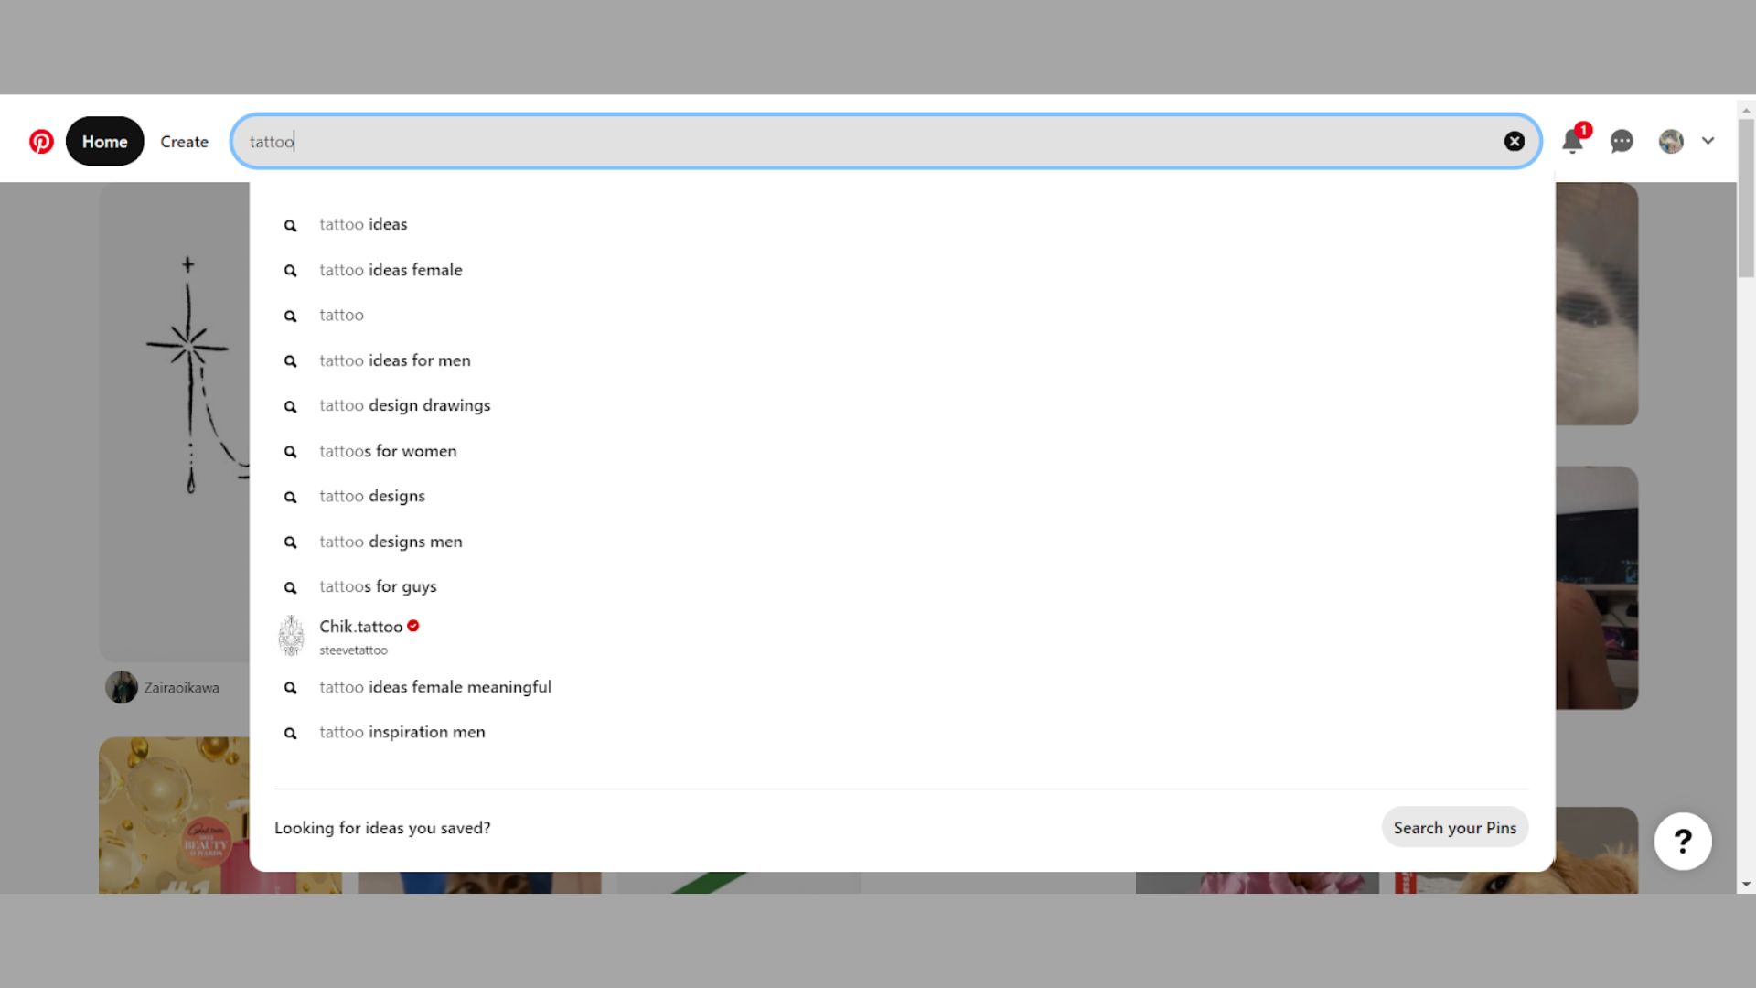Click the scrollbar up arrow
The image size is (1756, 988).
pyautogui.click(x=1746, y=110)
